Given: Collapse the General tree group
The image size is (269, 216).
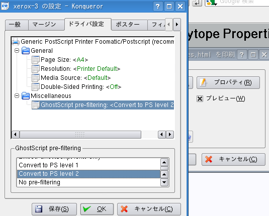Looking at the screenshot, I should coord(17,51).
